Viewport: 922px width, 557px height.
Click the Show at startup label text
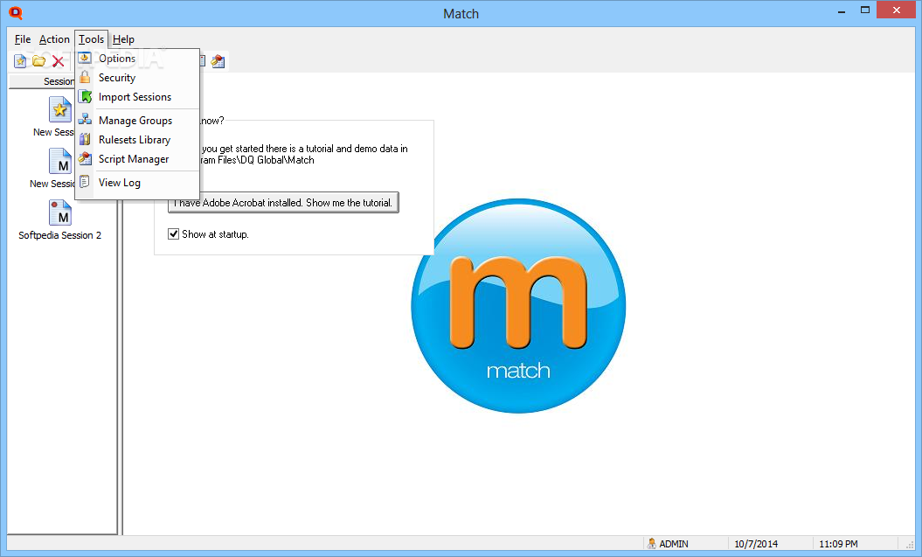tap(215, 234)
